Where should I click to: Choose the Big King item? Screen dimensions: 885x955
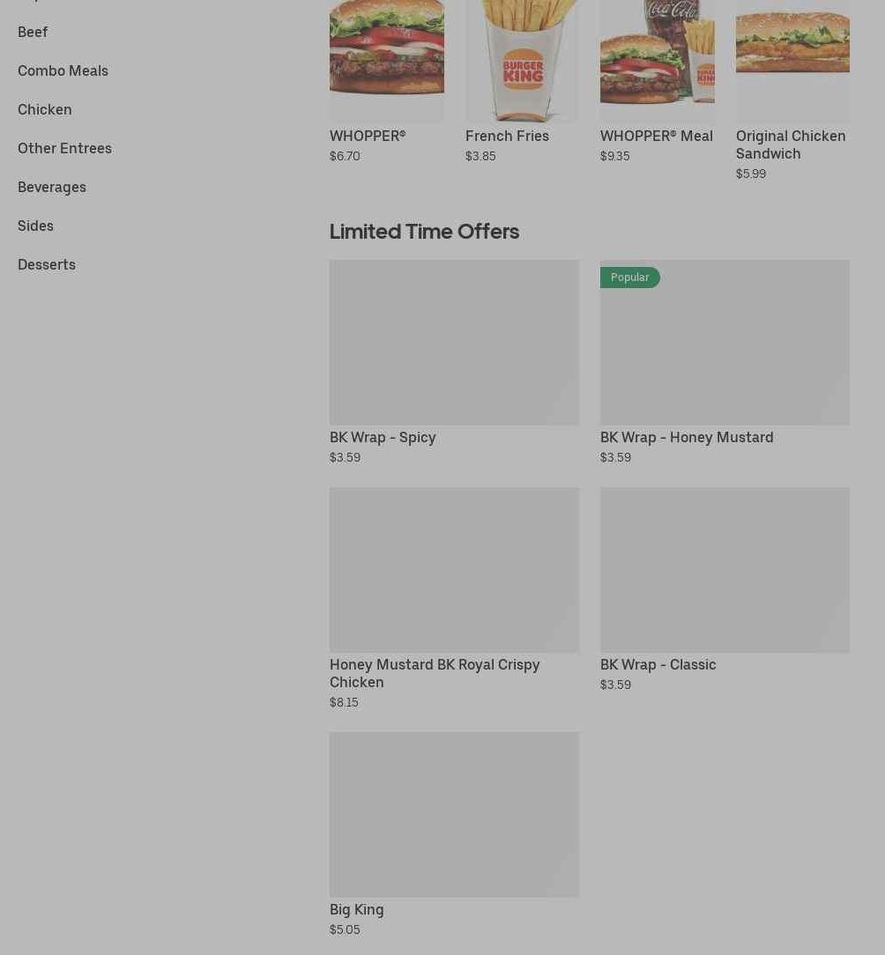357,909
